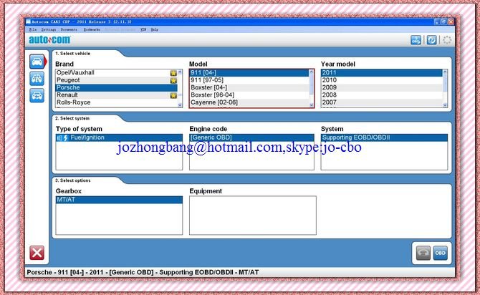Select year model 2011
Image resolution: width=480 pixels, height=295 pixels.
tap(382, 72)
